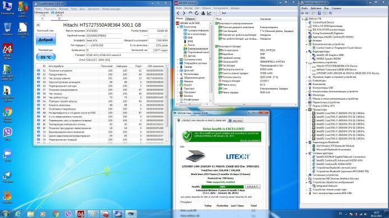The width and height of the screenshot is (389, 218).
Task: Open Action menu in Device Manager
Action: point(316,8)
